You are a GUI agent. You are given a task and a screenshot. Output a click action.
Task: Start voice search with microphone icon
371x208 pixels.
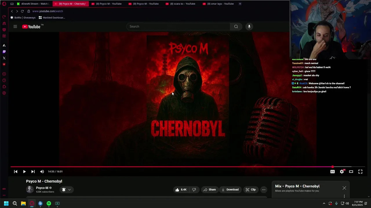point(249,27)
